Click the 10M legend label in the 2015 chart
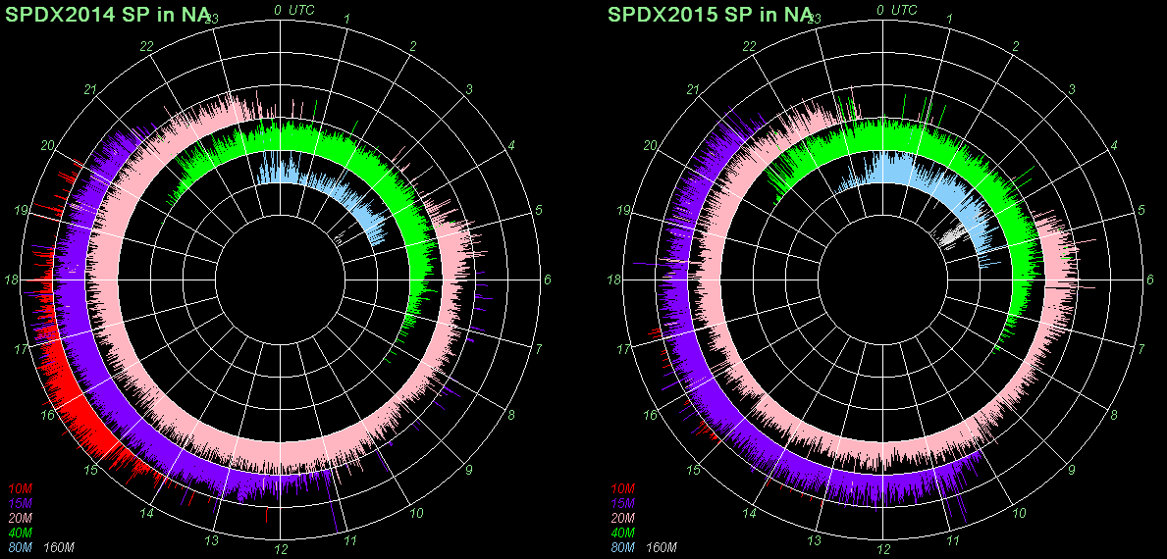Image resolution: width=1167 pixels, height=559 pixels. pos(622,488)
